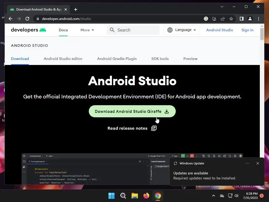The height and width of the screenshot is (202, 269).
Task: Close the Download Android Studio tab
Action: coord(65,9)
